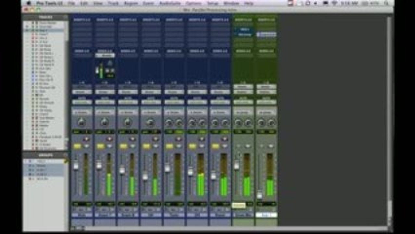Mute the second channel strip
The image size is (415, 234).
109,147
